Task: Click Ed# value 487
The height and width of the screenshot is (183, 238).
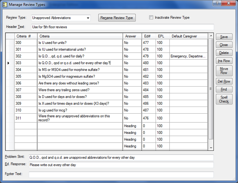Action: pos(149,110)
